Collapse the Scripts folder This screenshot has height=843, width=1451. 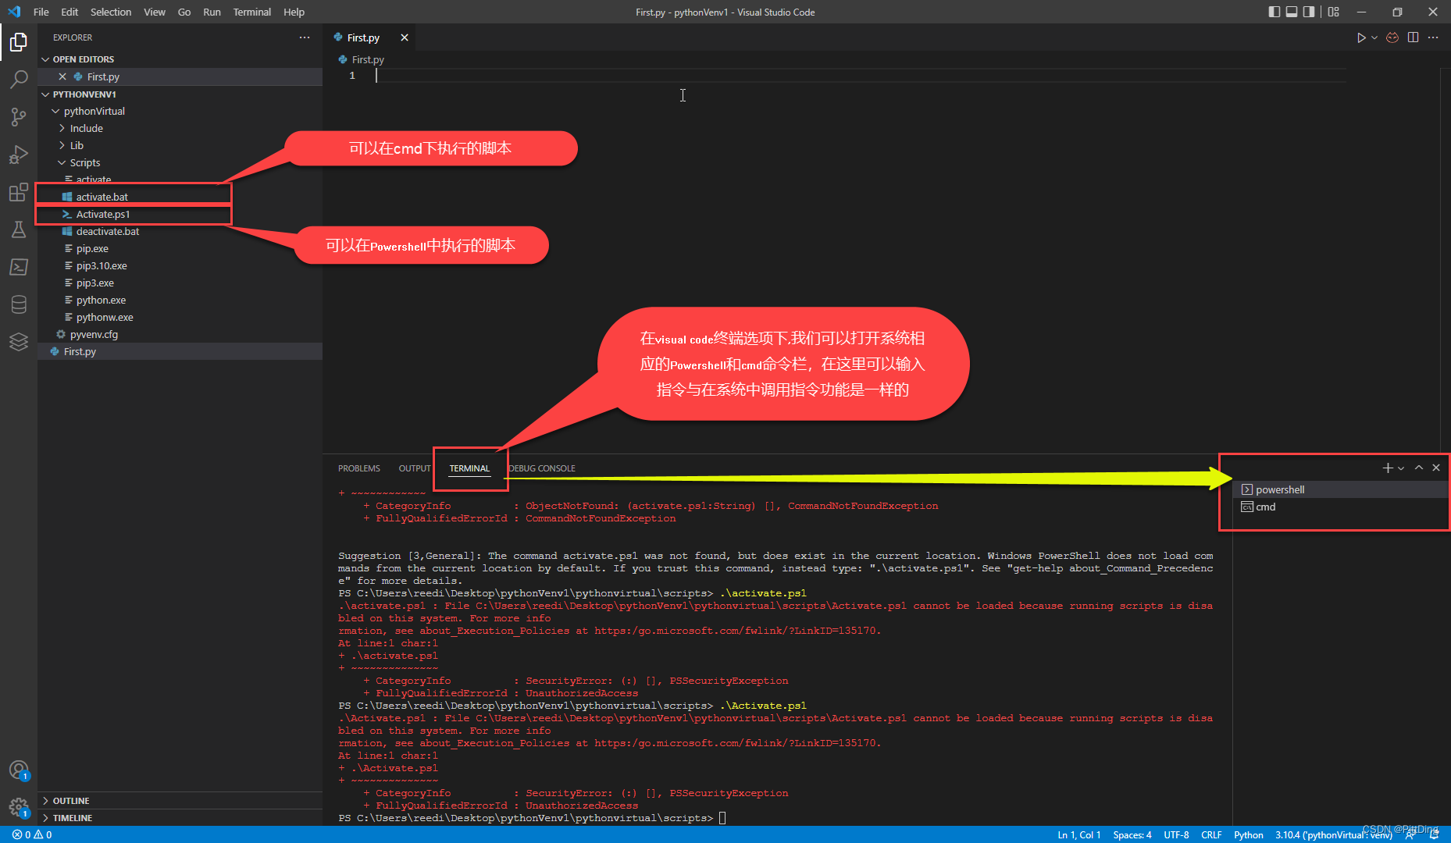(x=180, y=162)
